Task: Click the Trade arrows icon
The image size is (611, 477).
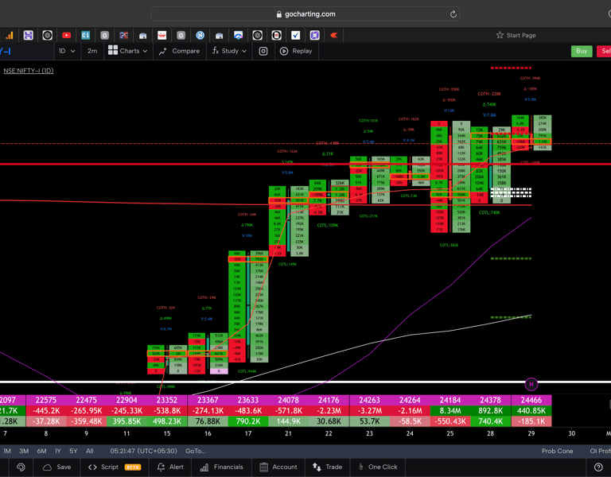Action: [x=317, y=467]
